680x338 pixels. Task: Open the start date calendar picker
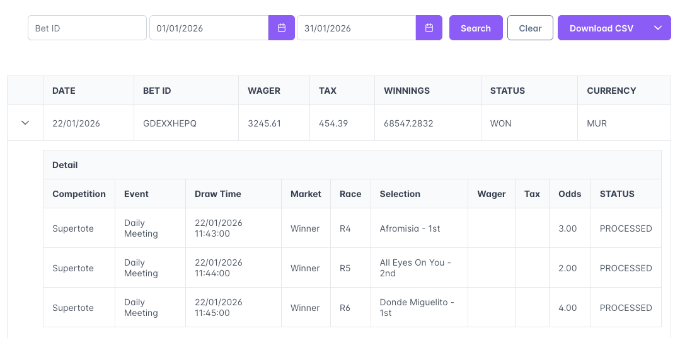[x=282, y=28]
